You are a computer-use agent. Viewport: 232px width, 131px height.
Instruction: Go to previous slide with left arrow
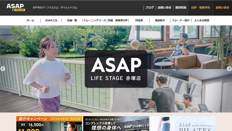pos(3,69)
